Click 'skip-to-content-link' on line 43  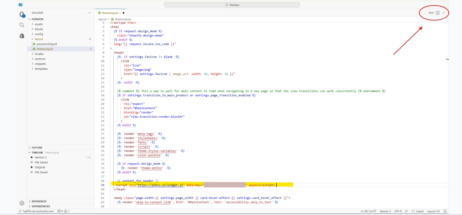coord(152,202)
